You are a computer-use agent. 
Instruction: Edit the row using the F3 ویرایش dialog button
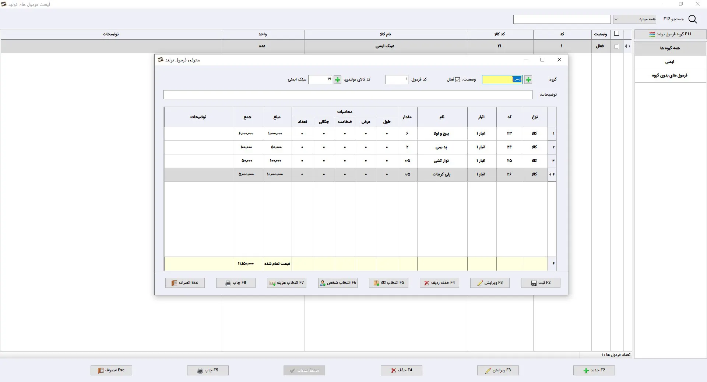(490, 283)
